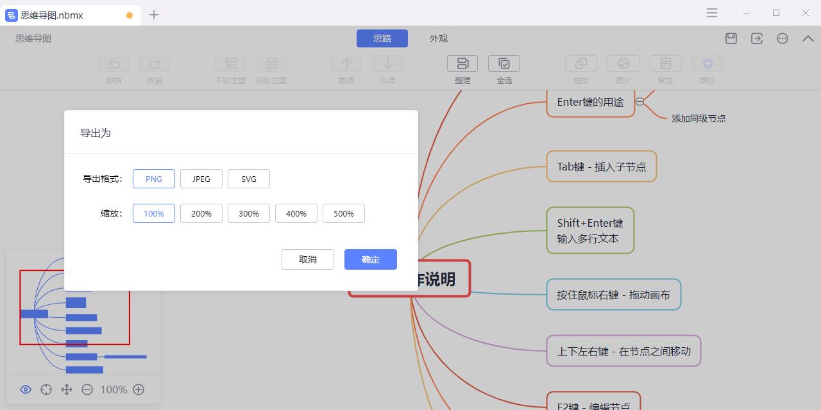This screenshot has height=410, width=821.
Task: Click the zoom in plus icon
Action: point(139,389)
